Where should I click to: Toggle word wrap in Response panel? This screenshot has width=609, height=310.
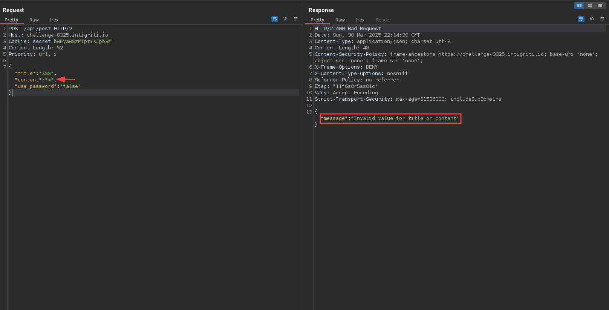point(581,19)
